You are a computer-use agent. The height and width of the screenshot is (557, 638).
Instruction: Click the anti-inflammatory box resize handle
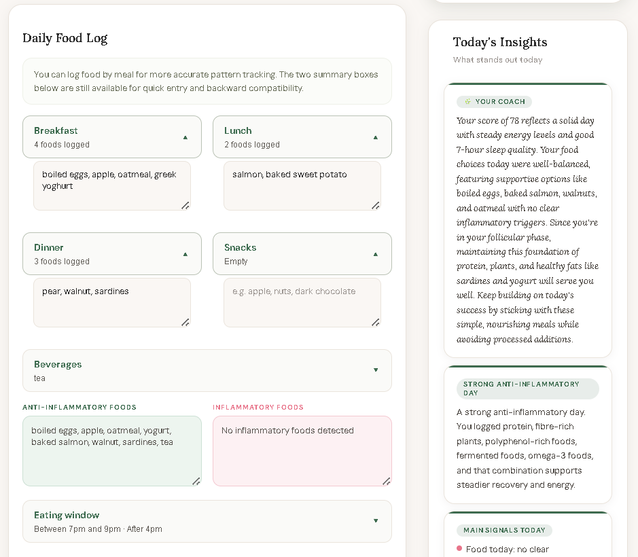click(196, 481)
